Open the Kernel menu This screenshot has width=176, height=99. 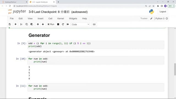click(x=61, y=18)
